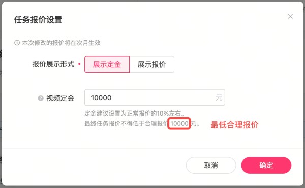The height and width of the screenshot is (188, 305).
Task: Click the hint 定金建议设置为正常报价的10%左右
Action: click(134, 113)
